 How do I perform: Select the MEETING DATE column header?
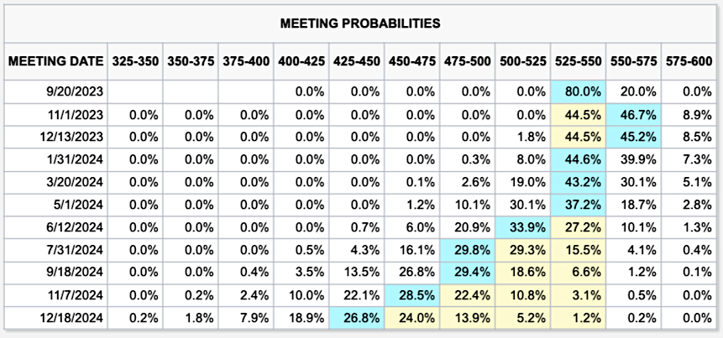(57, 61)
